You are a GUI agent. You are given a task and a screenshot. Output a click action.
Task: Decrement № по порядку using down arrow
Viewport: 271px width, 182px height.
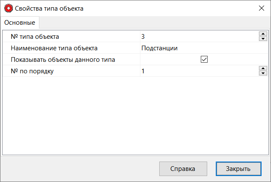click(x=263, y=74)
